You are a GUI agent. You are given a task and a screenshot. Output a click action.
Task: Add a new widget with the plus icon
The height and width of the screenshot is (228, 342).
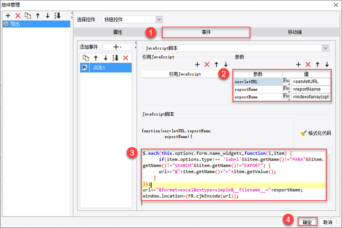pyautogui.click(x=8, y=16)
